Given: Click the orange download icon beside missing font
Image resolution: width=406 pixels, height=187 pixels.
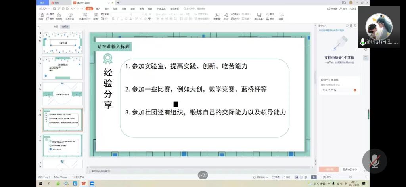Looking at the screenshot, I should [354, 90].
